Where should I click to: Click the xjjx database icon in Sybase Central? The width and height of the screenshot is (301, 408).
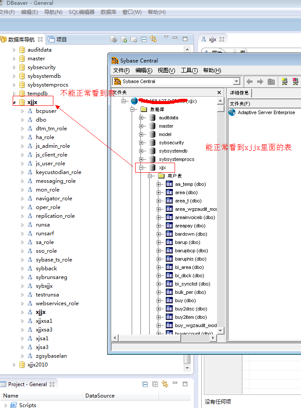tap(153, 167)
